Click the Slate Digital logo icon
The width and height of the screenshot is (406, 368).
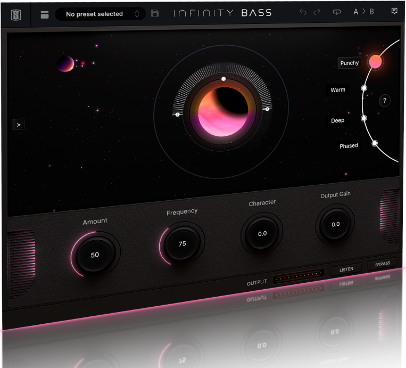point(16,14)
